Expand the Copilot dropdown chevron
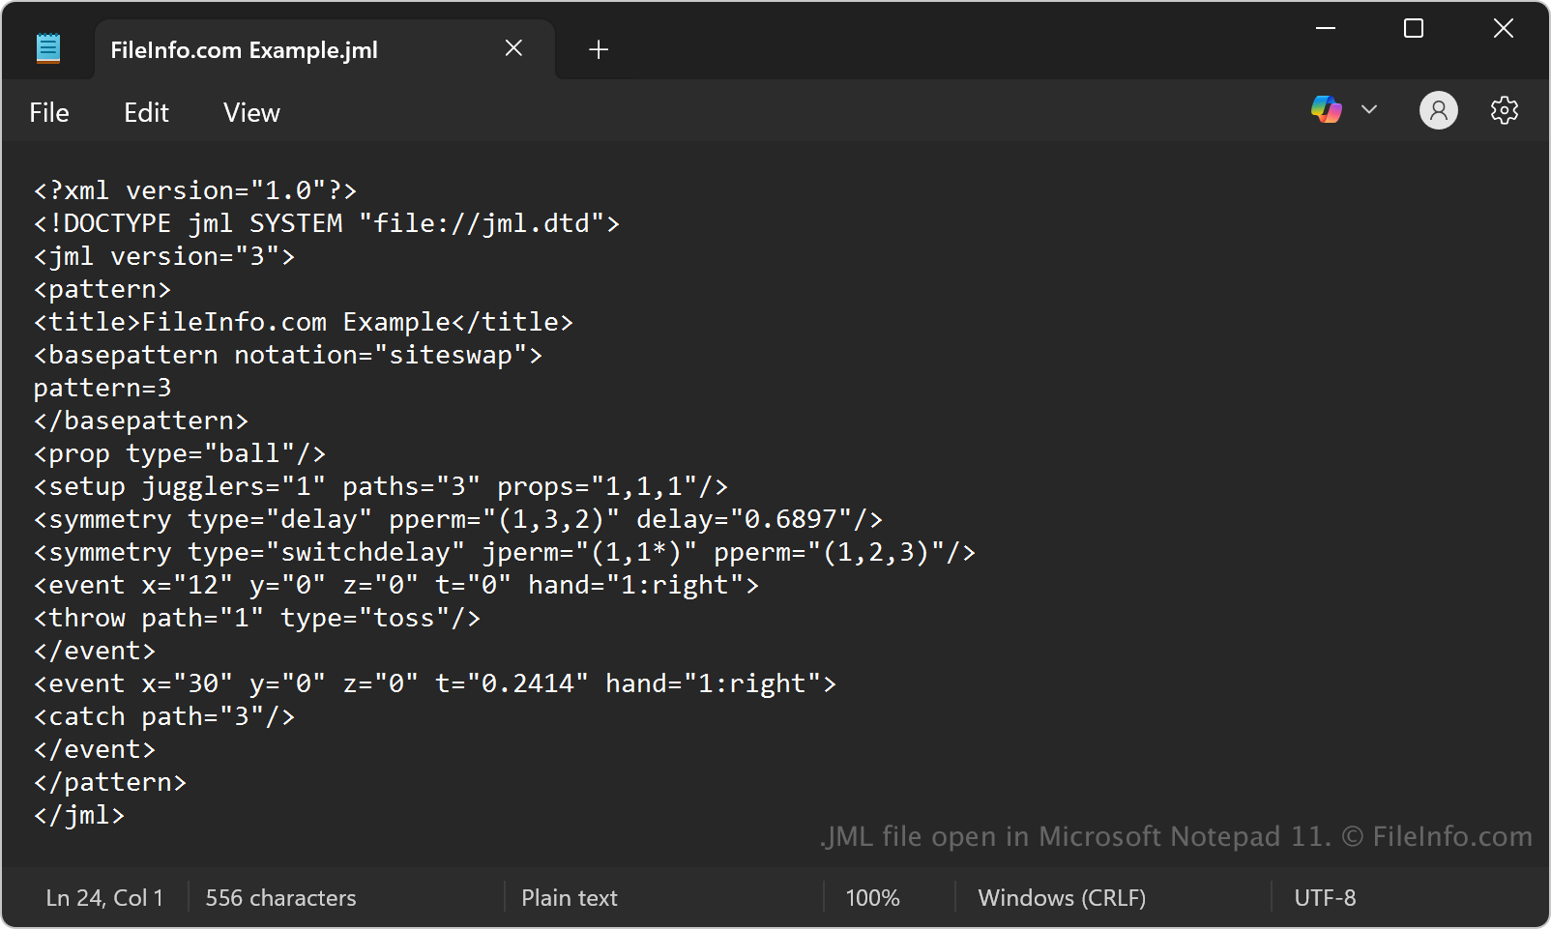Viewport: 1551px width, 929px height. click(1369, 110)
